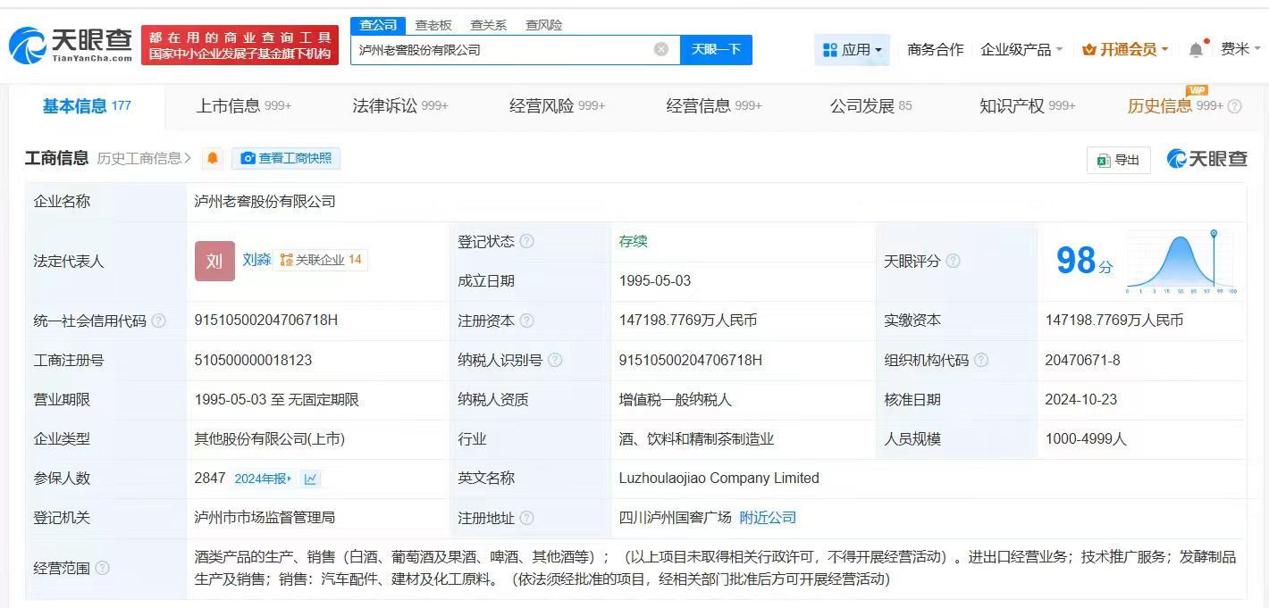Click 泸州市市场监督管理局 registration authority

pyautogui.click(x=265, y=518)
